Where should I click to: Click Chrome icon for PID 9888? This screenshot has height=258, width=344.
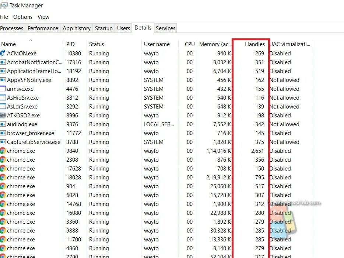pos(3,231)
